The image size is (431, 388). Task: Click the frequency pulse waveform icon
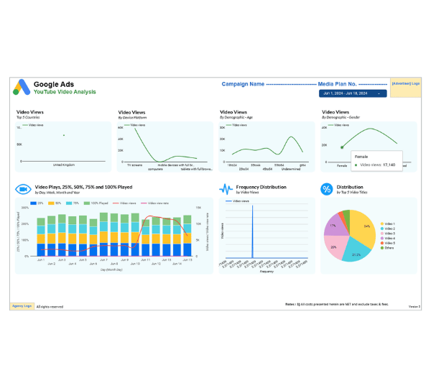226,189
